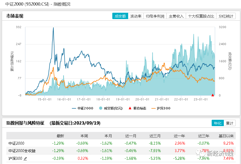Switch returns to 累计 mode
The width and height of the screenshot is (241, 164).
click(x=230, y=123)
